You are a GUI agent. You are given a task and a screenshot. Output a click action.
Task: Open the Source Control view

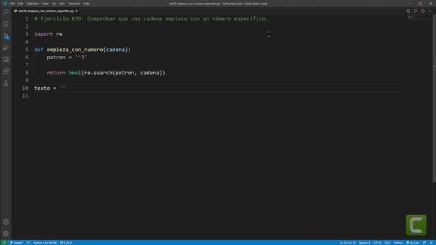coord(6,36)
